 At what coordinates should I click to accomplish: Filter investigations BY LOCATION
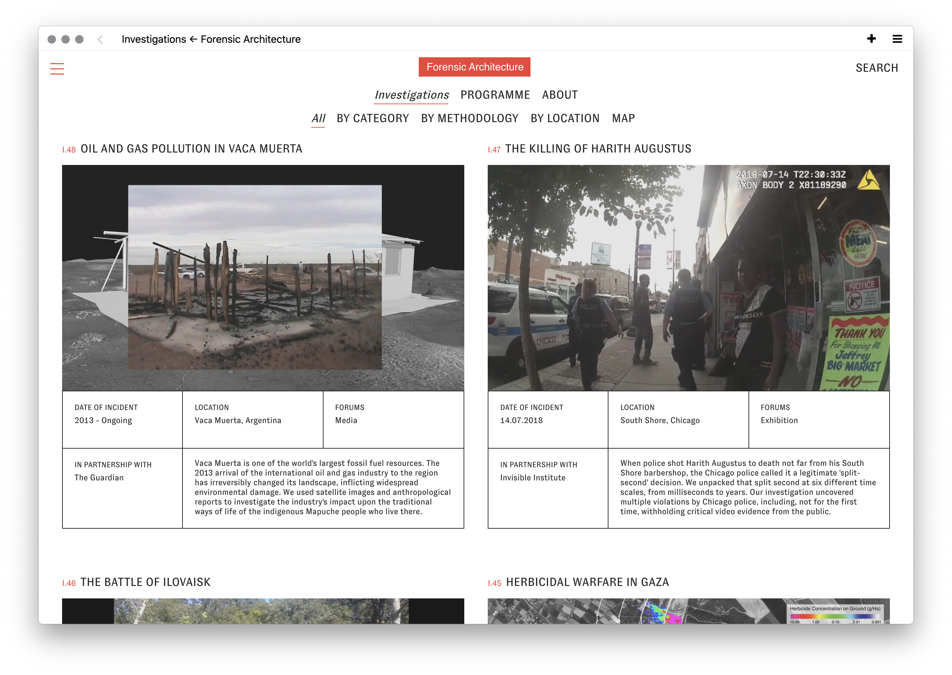(565, 118)
